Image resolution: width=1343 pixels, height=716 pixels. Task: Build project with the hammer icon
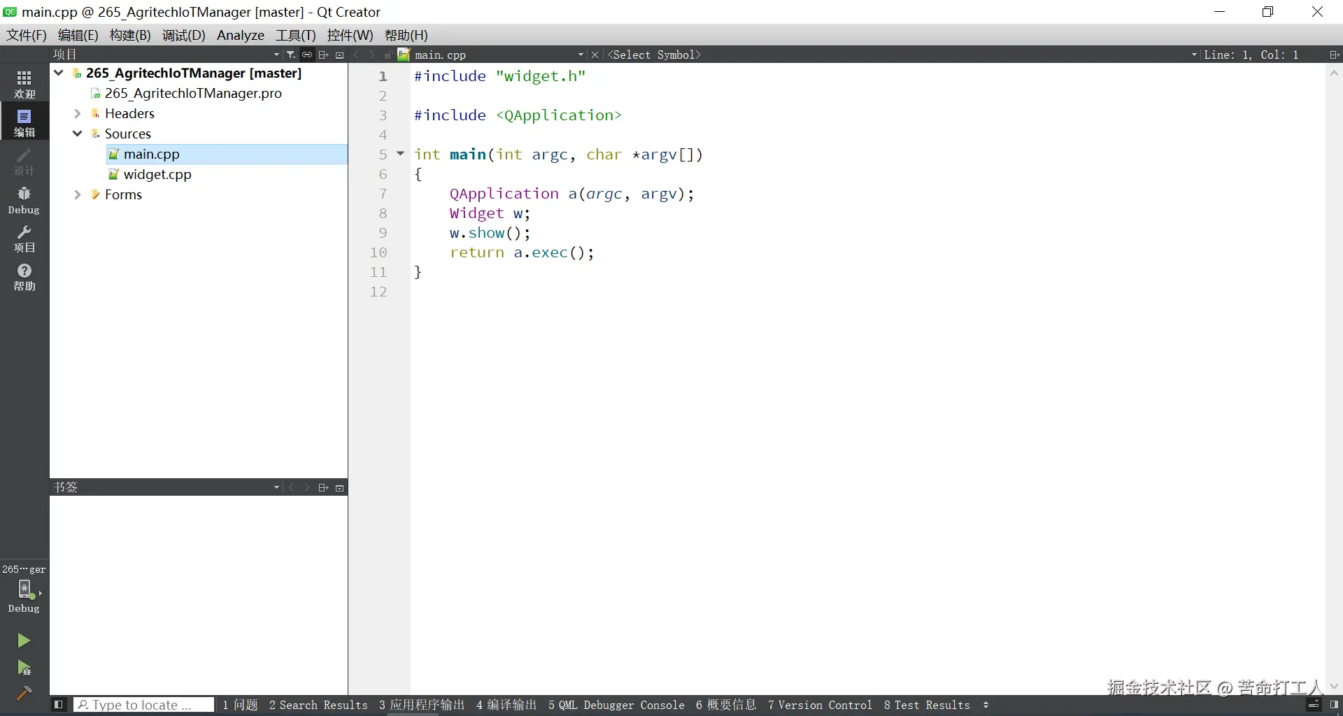(24, 693)
